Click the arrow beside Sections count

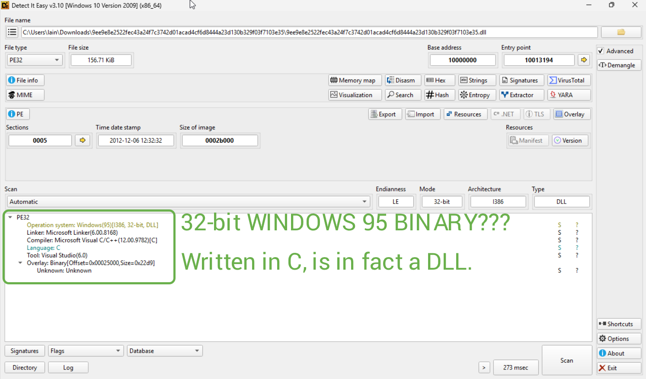(x=83, y=140)
